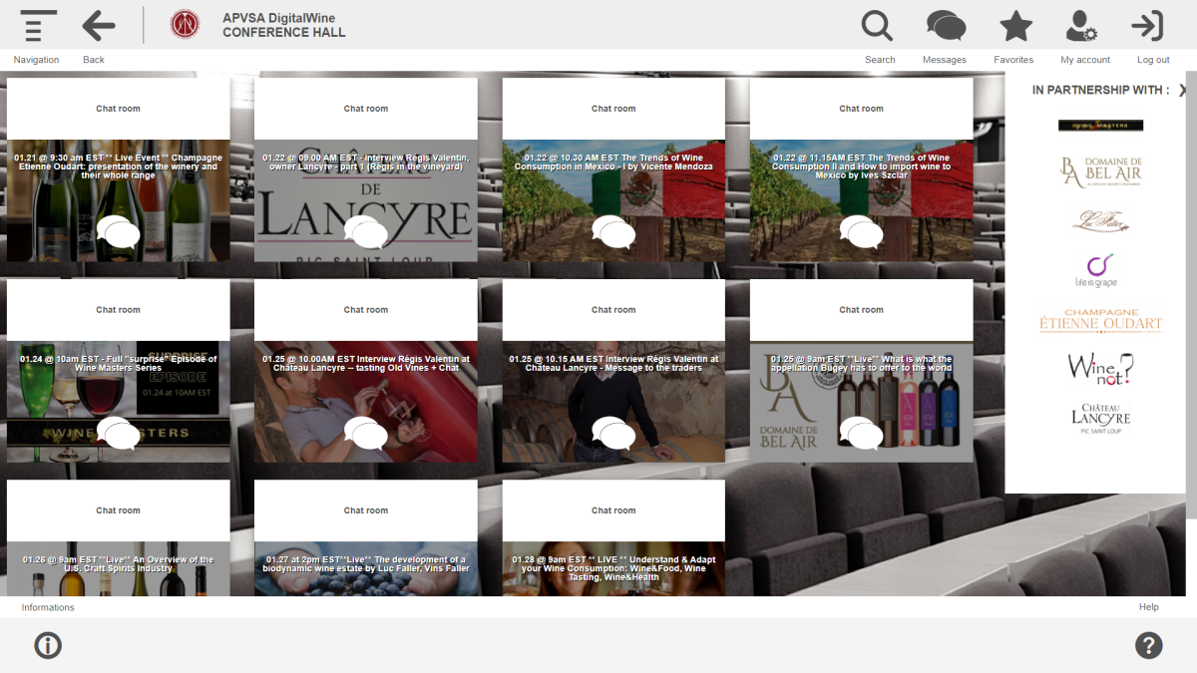Close the partnership sidebar panel
1197x673 pixels.
[x=1183, y=91]
